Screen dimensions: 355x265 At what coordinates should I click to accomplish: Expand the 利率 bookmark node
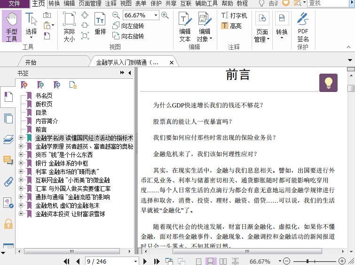coord(21,172)
